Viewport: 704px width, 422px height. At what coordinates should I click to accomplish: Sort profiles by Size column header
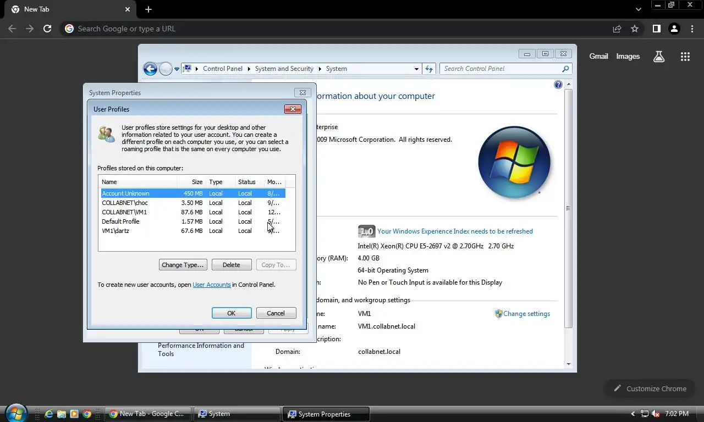[191, 182]
